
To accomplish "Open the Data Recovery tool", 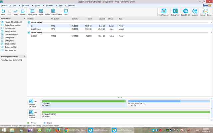I will 164,12.
